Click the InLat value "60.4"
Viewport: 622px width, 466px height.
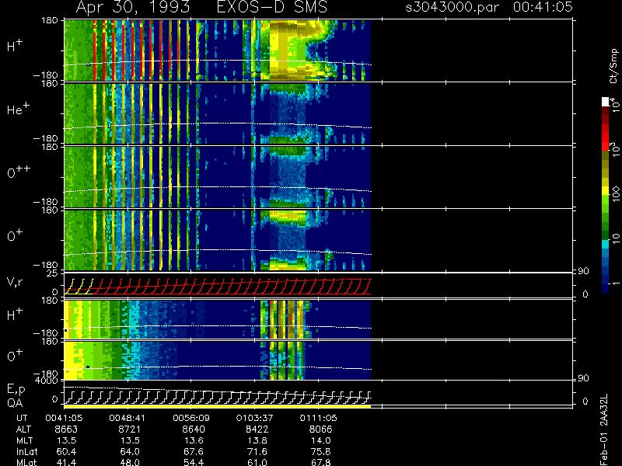[x=66, y=451]
